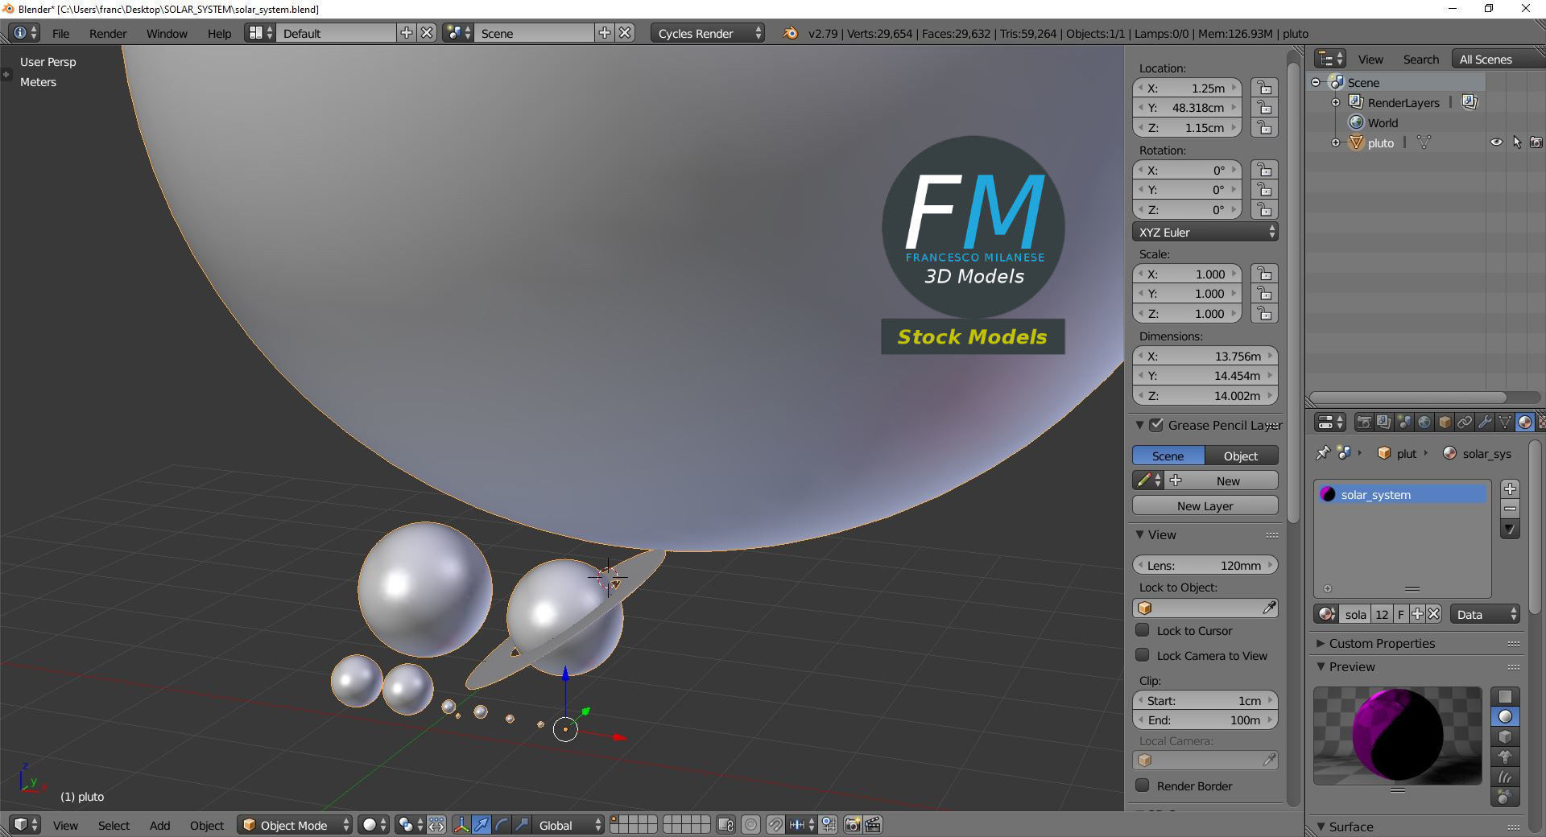Click the OpenGL render image camera icon

coord(853,825)
